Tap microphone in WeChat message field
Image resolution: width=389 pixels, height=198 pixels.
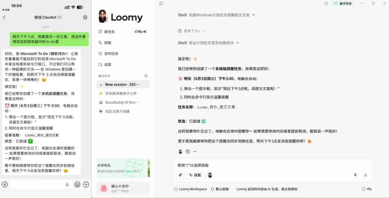click(67, 185)
